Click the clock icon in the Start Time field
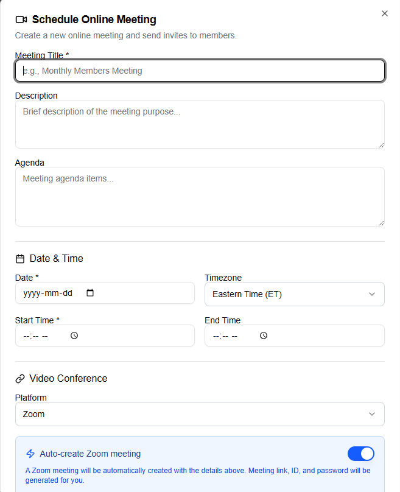Viewport: 400px width, 492px height. point(74,336)
